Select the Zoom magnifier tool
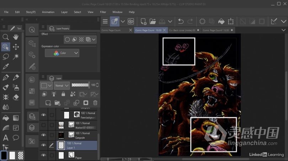The height and width of the screenshot is (161, 288). pyautogui.click(x=6, y=37)
